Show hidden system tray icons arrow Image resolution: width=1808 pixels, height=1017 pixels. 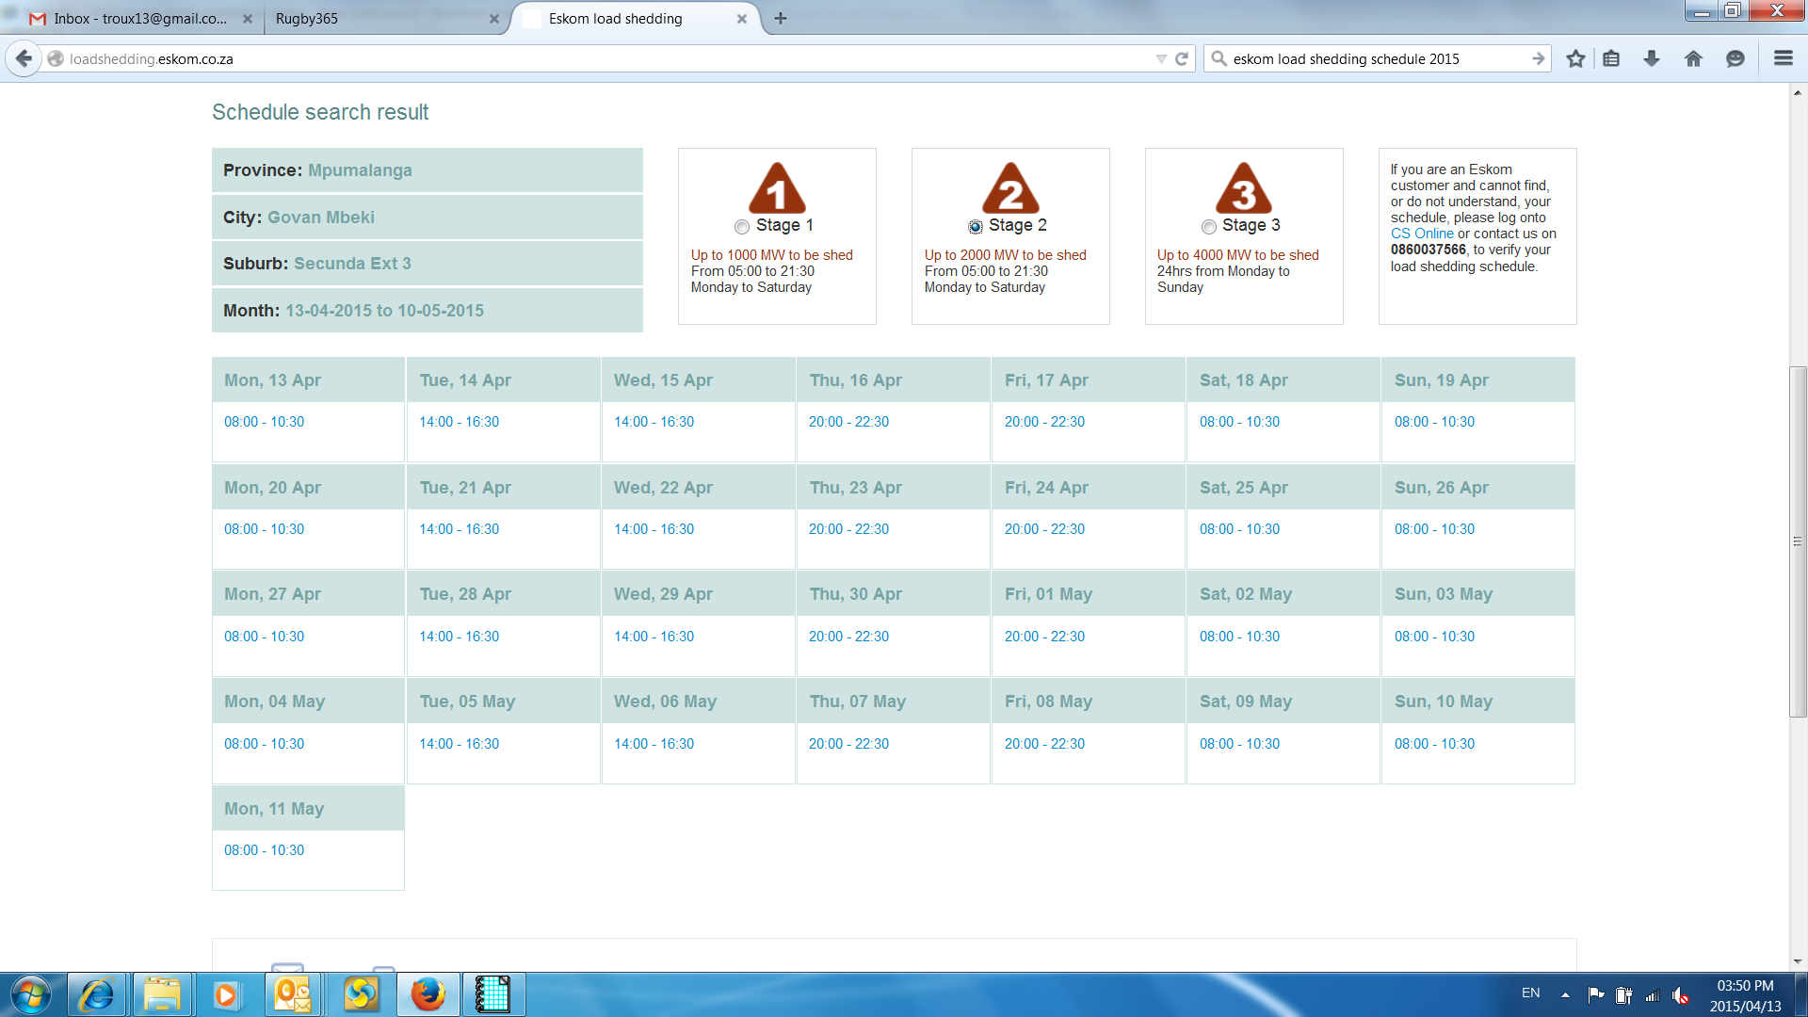(1565, 994)
